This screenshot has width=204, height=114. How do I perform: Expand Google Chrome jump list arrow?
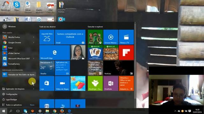point(33,42)
